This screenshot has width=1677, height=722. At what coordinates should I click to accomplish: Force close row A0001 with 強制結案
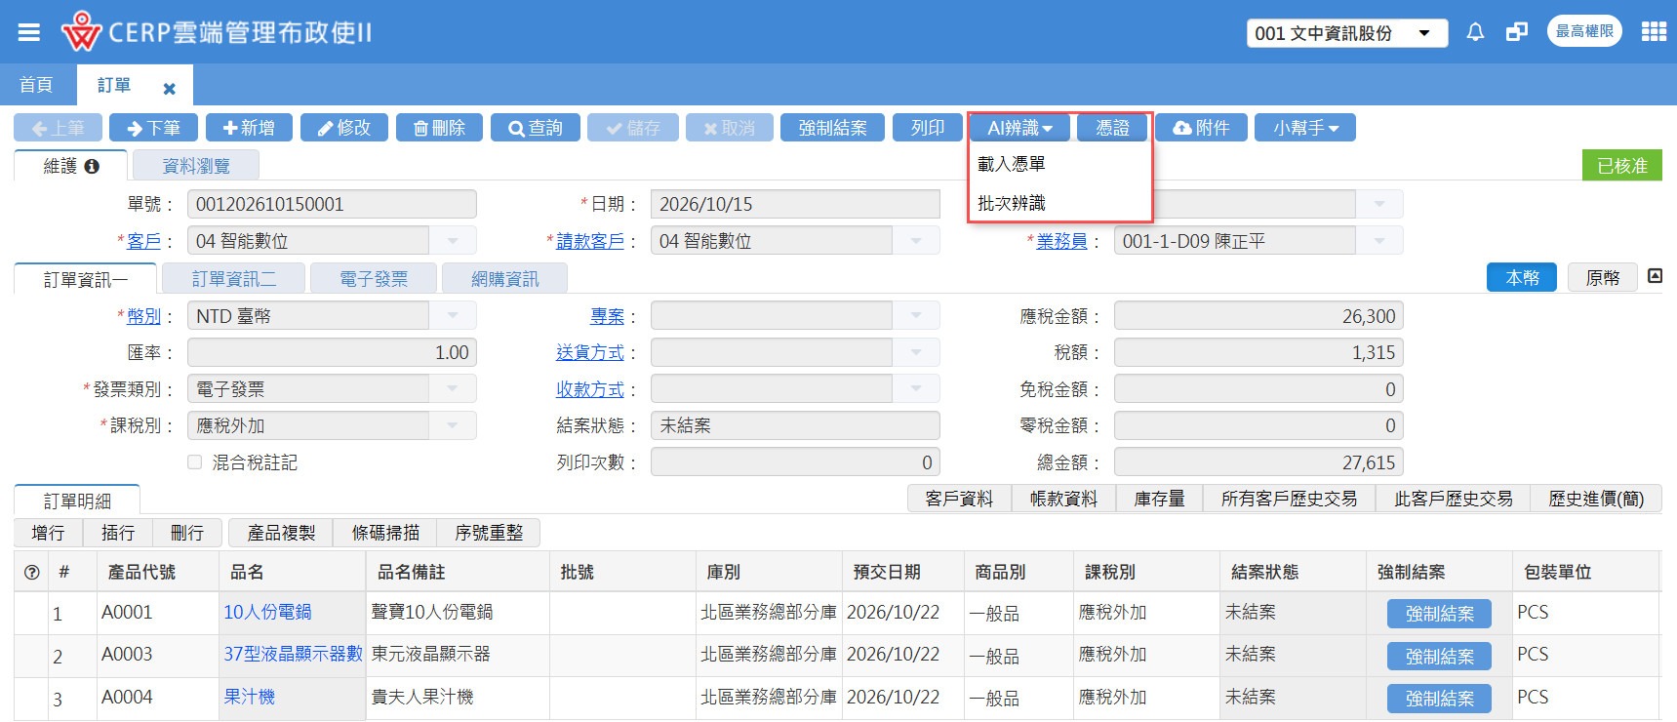(1440, 614)
